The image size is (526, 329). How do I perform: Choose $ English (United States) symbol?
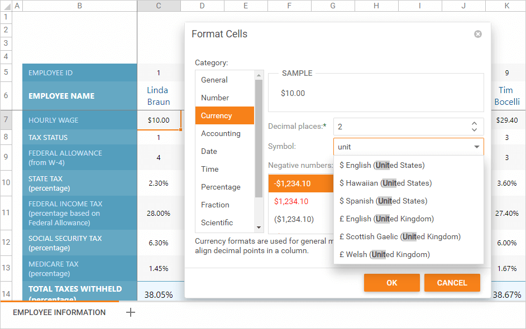(409, 165)
